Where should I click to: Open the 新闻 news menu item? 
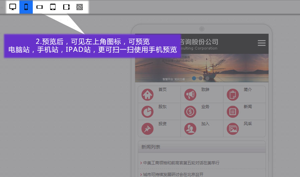[x=233, y=112]
